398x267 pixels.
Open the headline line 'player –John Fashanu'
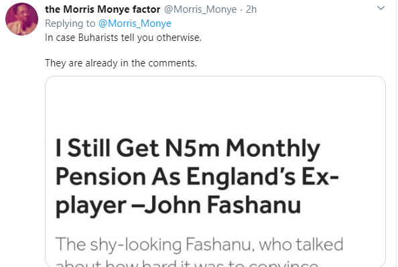click(178, 205)
